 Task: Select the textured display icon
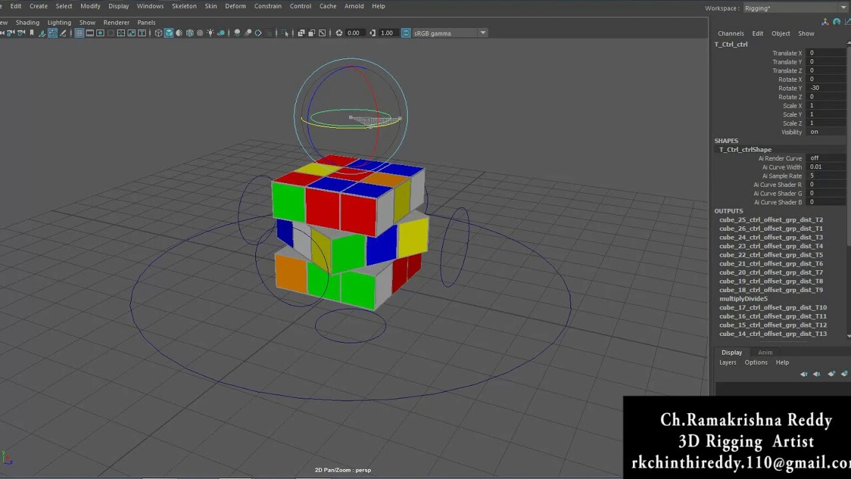[x=189, y=33]
